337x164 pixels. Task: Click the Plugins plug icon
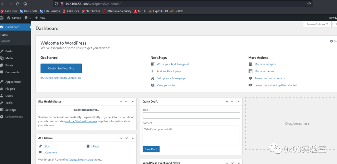2,89
